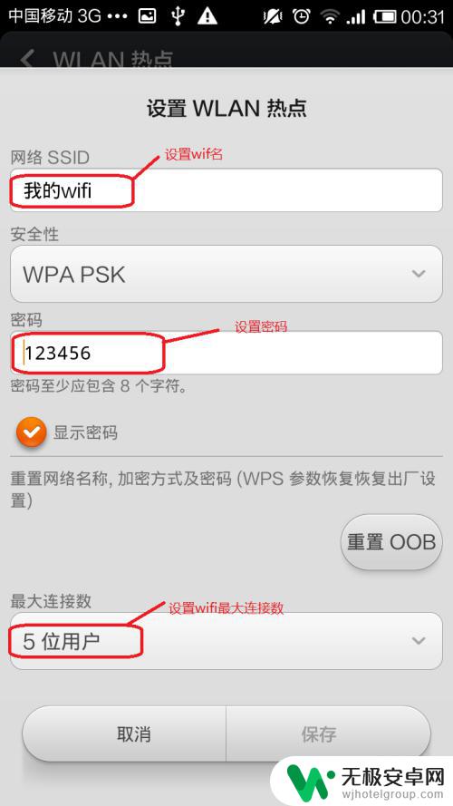The height and width of the screenshot is (806, 453).
Task: Tap the chevron arrow on the WPA PSK selector
Action: click(419, 274)
